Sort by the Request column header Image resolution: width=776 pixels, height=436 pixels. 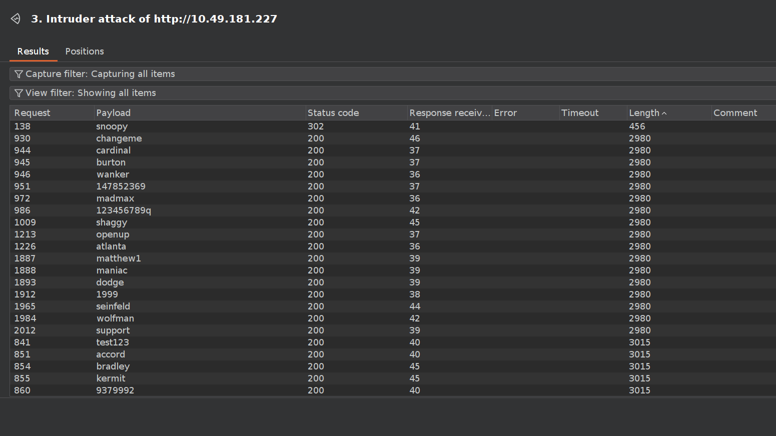pyautogui.click(x=52, y=113)
